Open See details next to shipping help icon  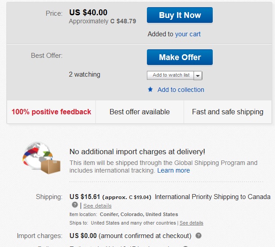point(97,206)
